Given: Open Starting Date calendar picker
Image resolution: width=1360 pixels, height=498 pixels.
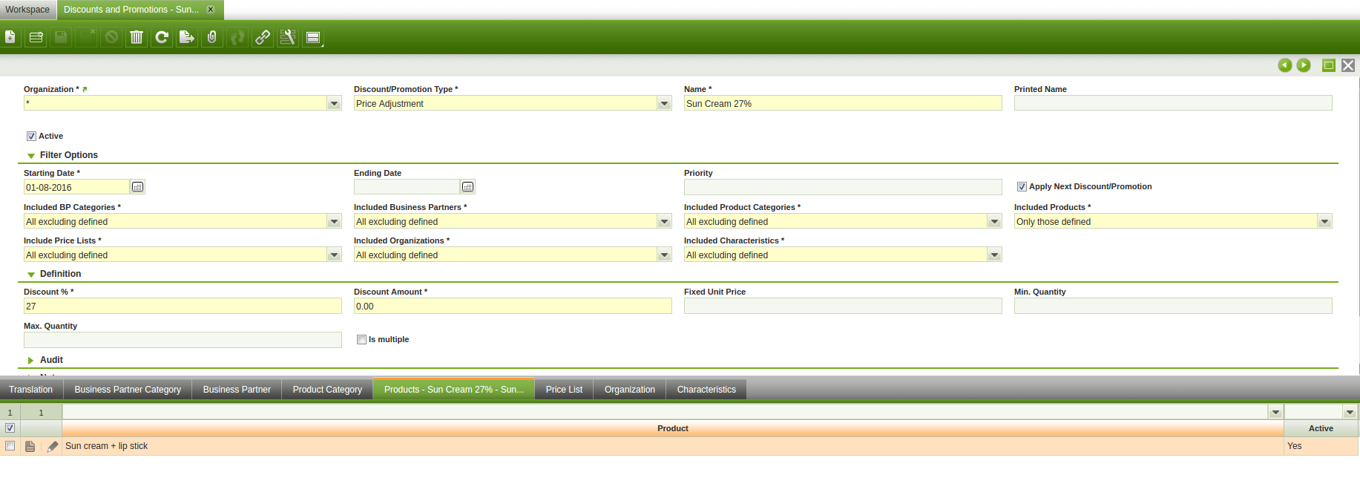Looking at the screenshot, I should (137, 187).
